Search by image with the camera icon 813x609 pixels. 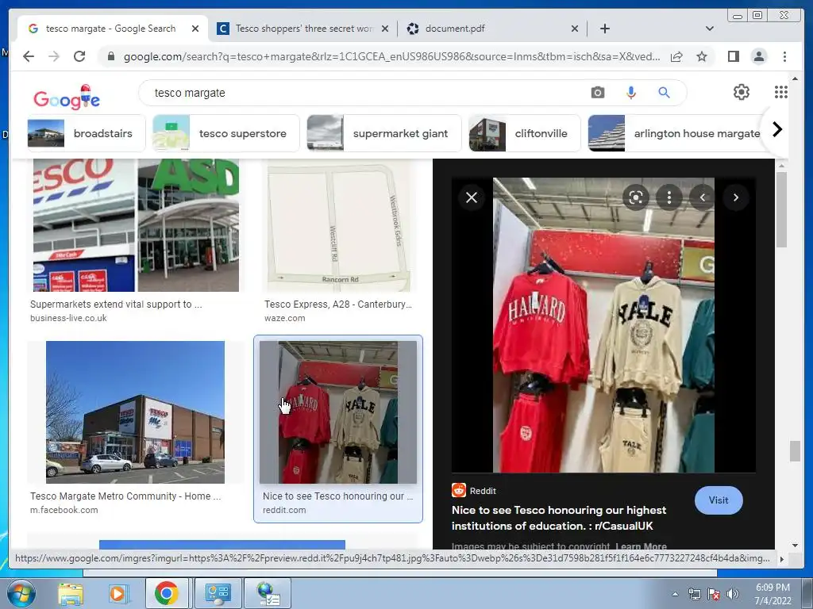click(598, 93)
